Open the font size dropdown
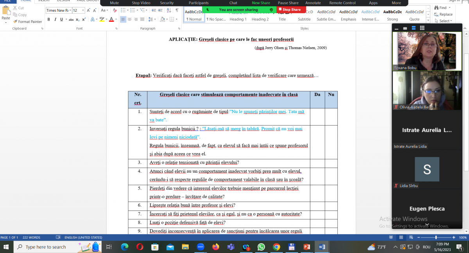Viewport: 469px width, 253px height. coord(83,11)
